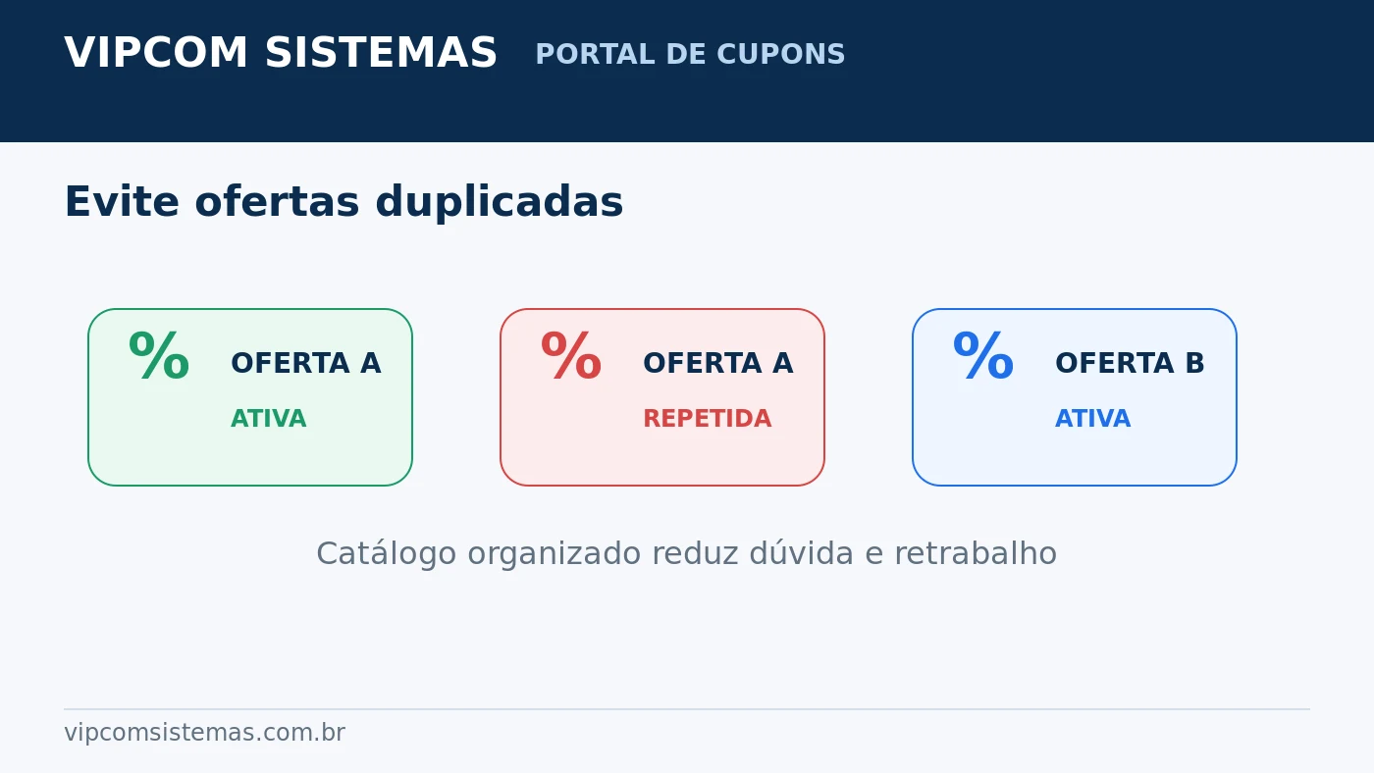Select the red duplicated offer card

(662, 397)
